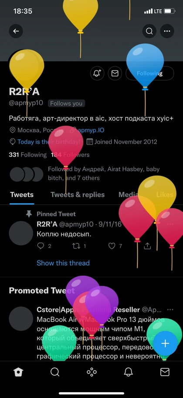Go to Home tab in bottom bar

coord(18,372)
